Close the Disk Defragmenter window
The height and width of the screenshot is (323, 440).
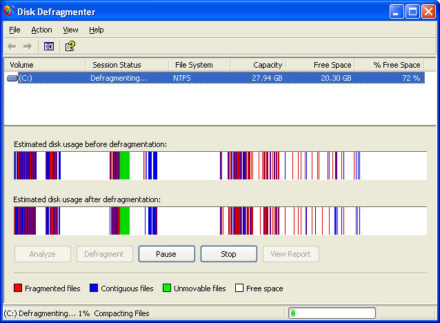pos(428,12)
